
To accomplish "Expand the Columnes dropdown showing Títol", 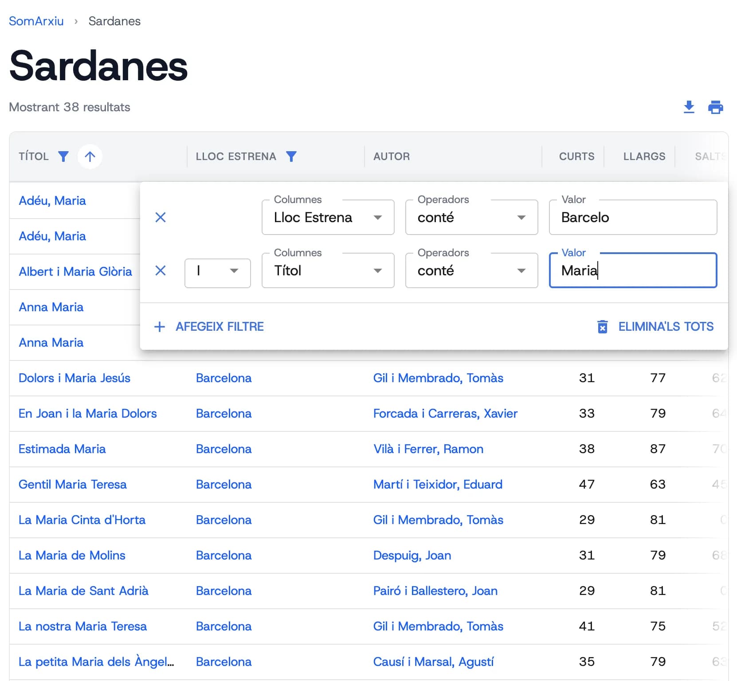I will click(328, 270).
